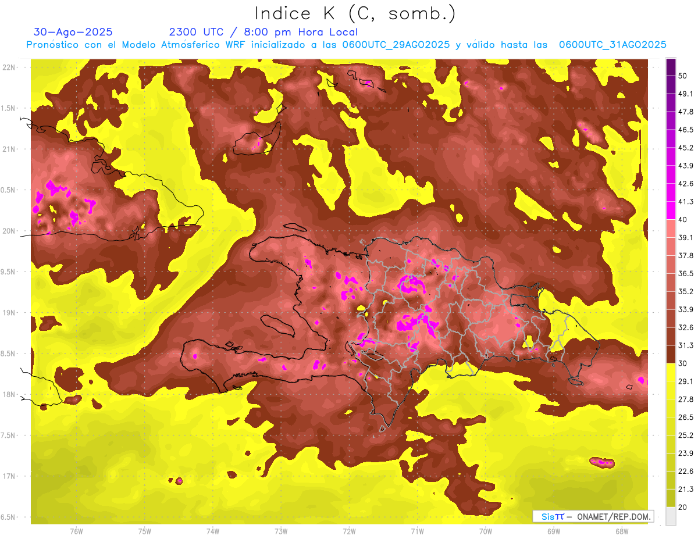Click the "0600UTC_29AGO2025" initialization time text
The height and width of the screenshot is (539, 698).
(x=396, y=45)
